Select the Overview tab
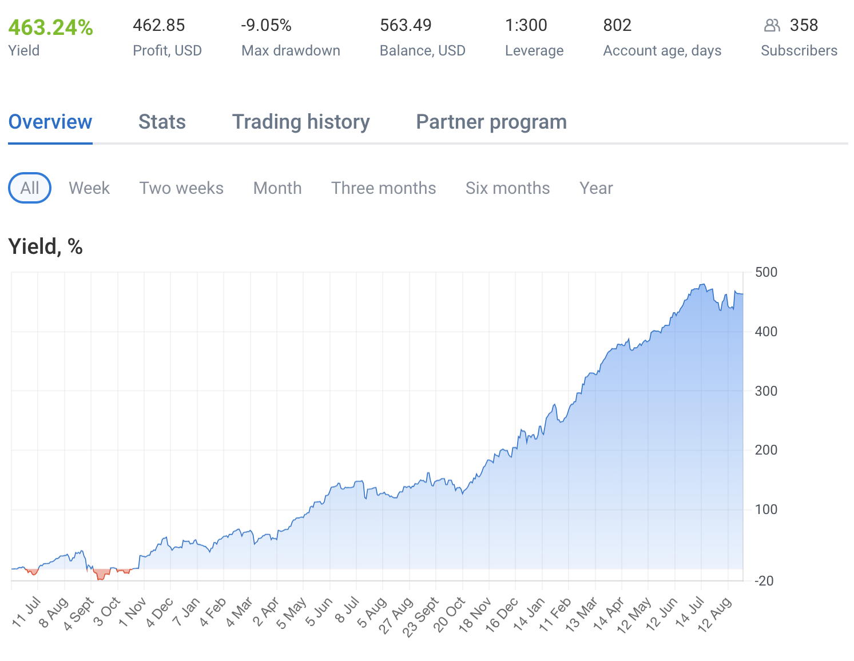 (50, 122)
